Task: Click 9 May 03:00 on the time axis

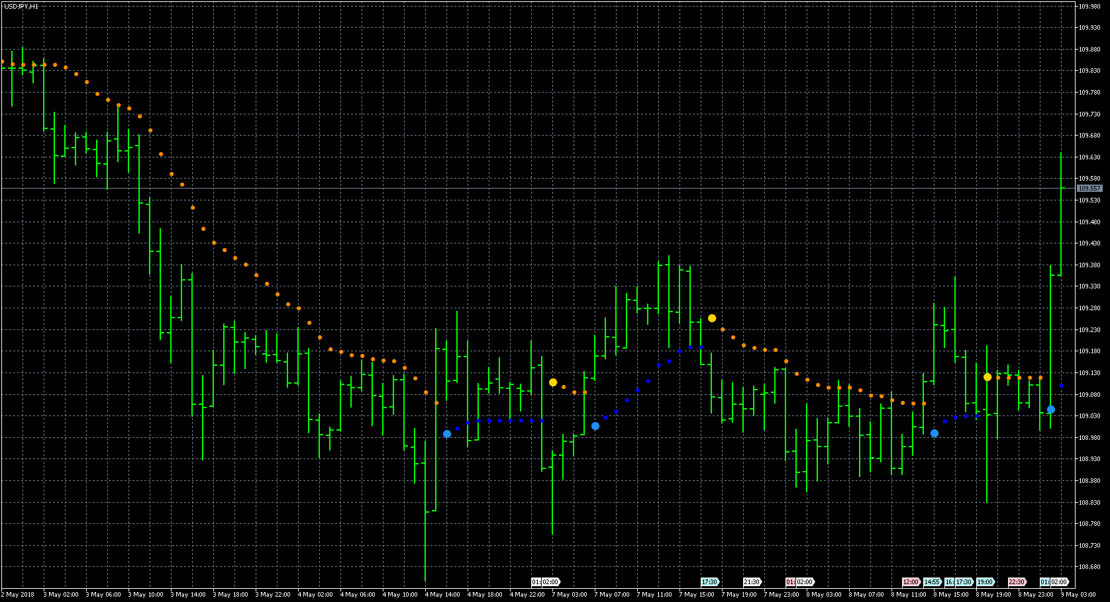Action: coord(1079,594)
